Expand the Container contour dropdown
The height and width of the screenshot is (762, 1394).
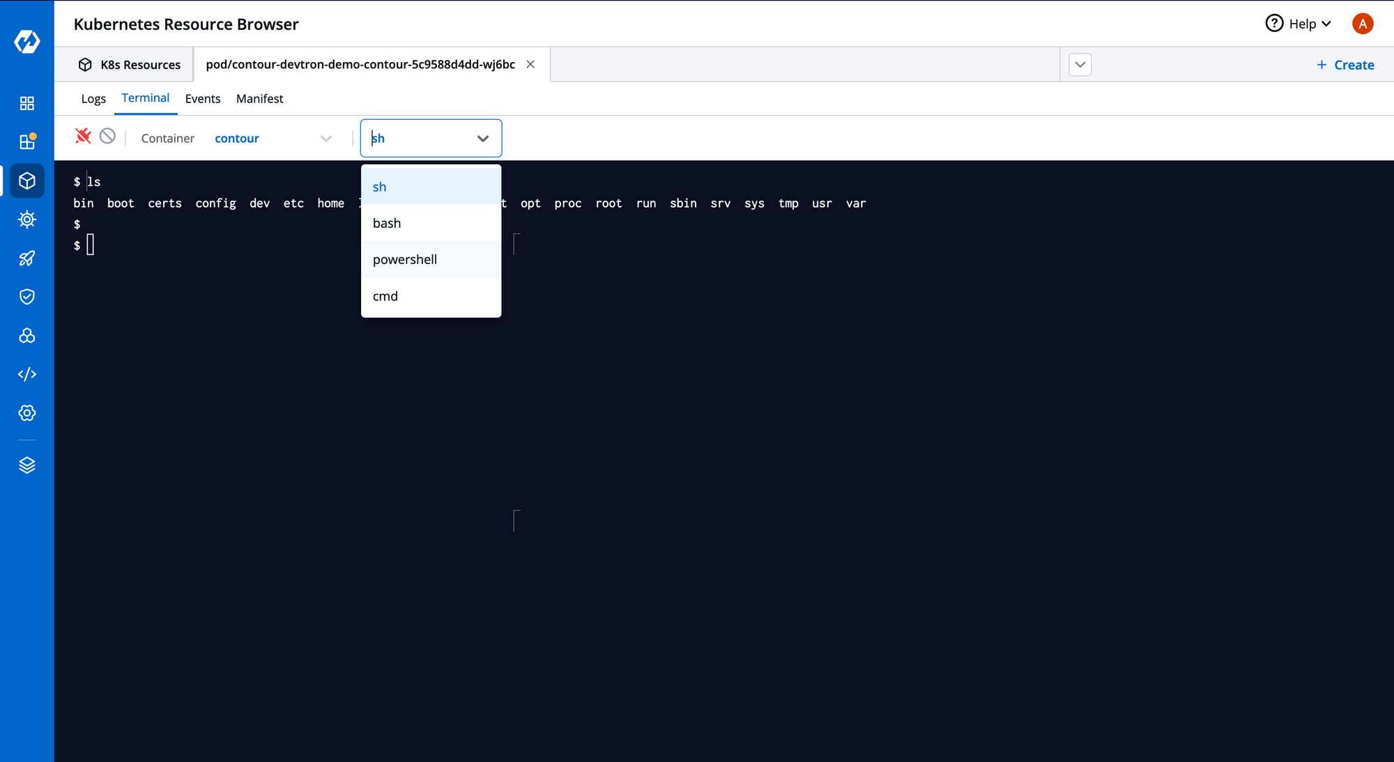tap(273, 138)
